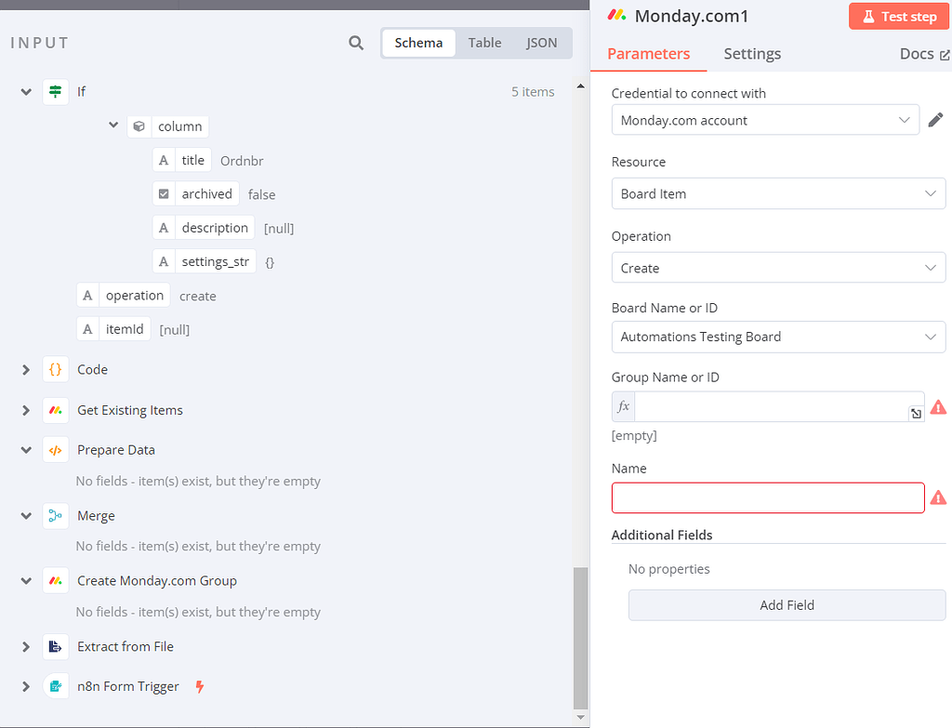The image size is (952, 728).
Task: Click the Monday.com icon beside Get Existing Items
Action: tap(55, 409)
